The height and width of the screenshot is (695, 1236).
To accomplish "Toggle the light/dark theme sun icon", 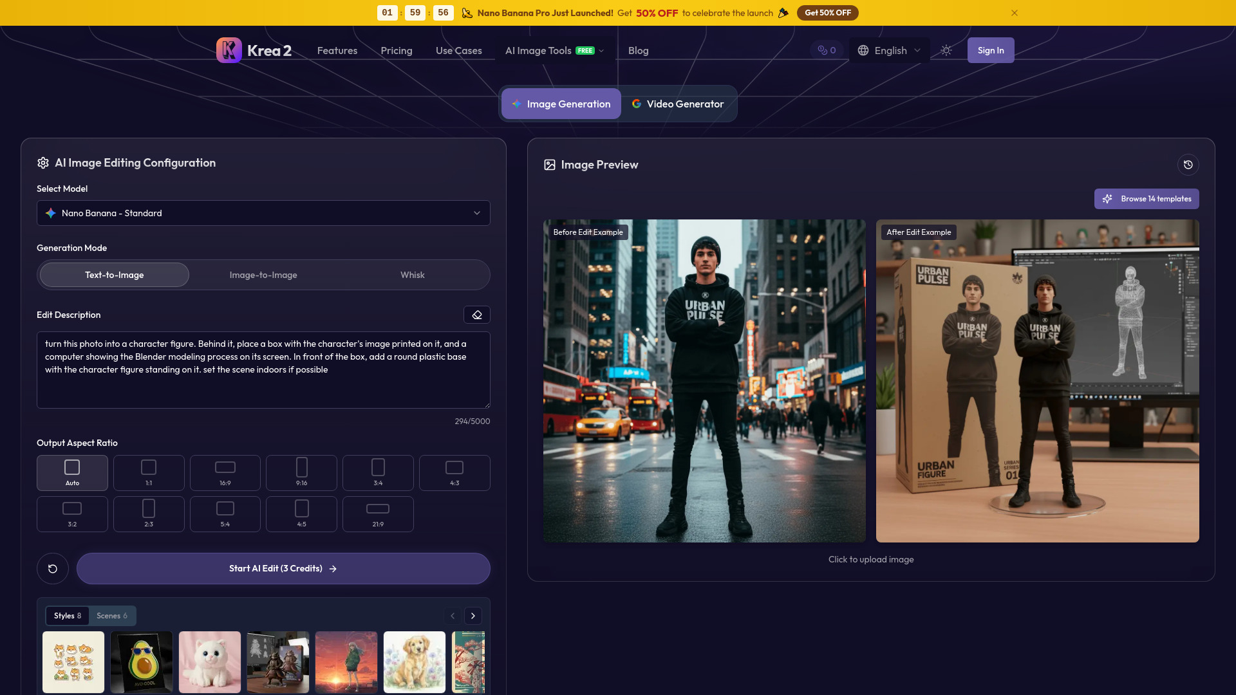I will pyautogui.click(x=946, y=50).
